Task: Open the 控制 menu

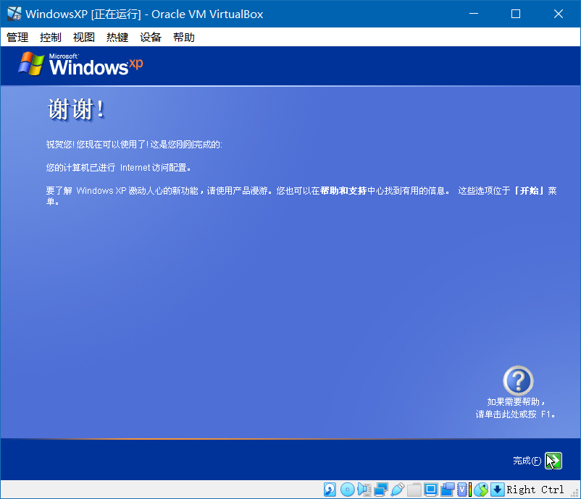Action: pyautogui.click(x=51, y=37)
